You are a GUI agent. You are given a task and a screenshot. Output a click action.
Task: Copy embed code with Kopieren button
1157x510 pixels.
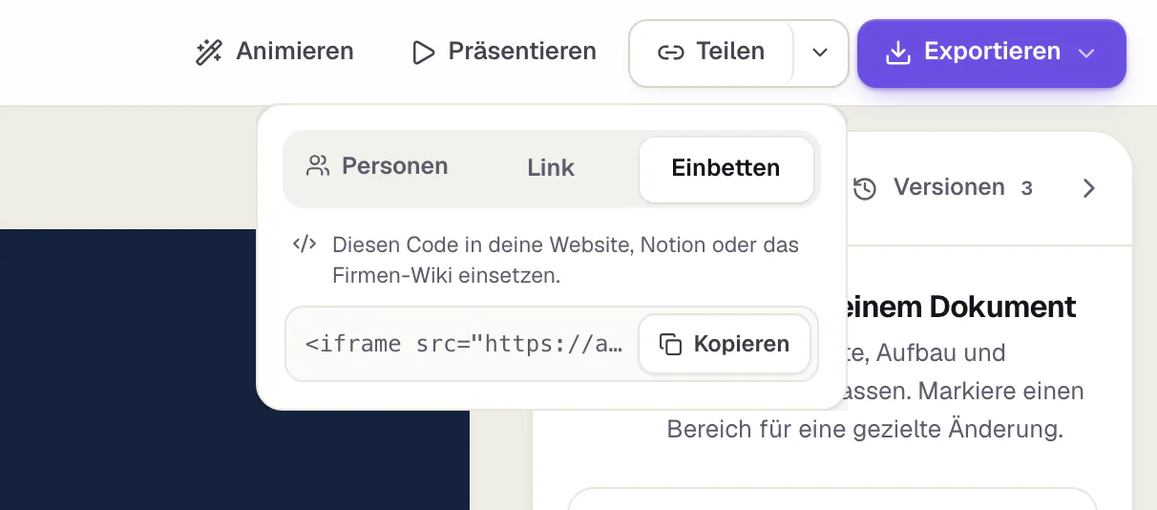pos(724,344)
